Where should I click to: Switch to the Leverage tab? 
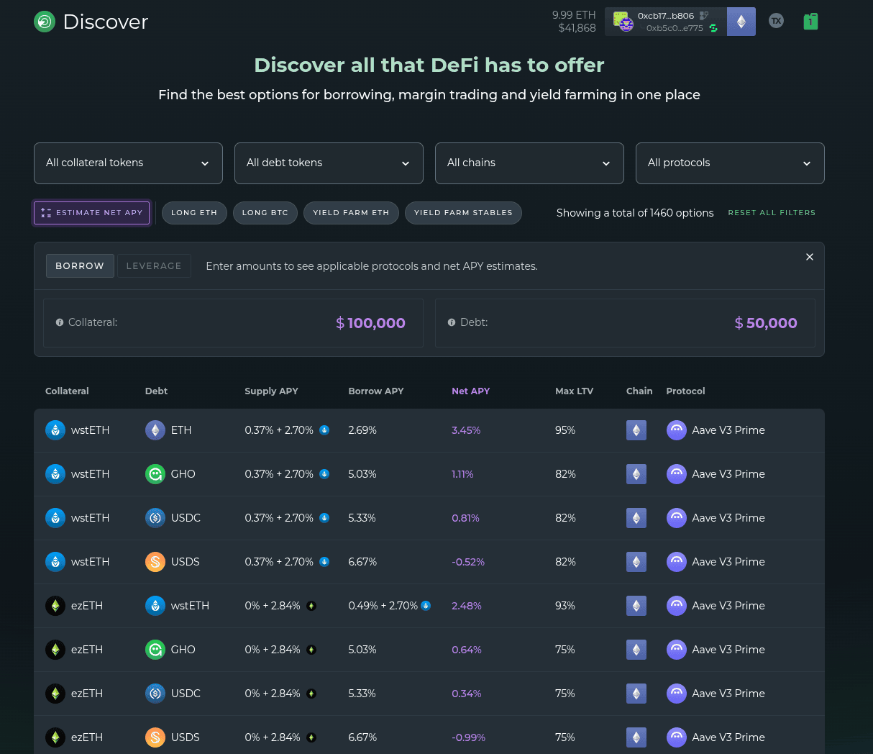[x=154, y=266]
